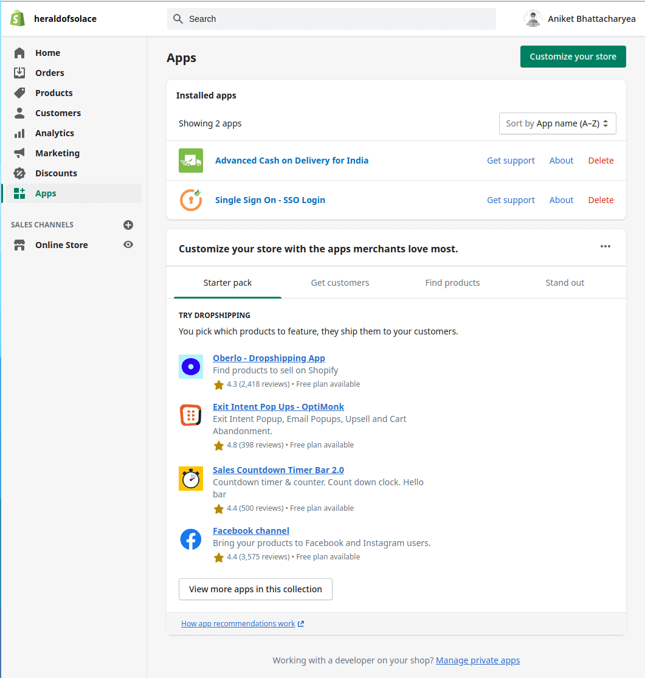645x678 pixels.
Task: Click the Shopify bag logo
Action: 17,19
